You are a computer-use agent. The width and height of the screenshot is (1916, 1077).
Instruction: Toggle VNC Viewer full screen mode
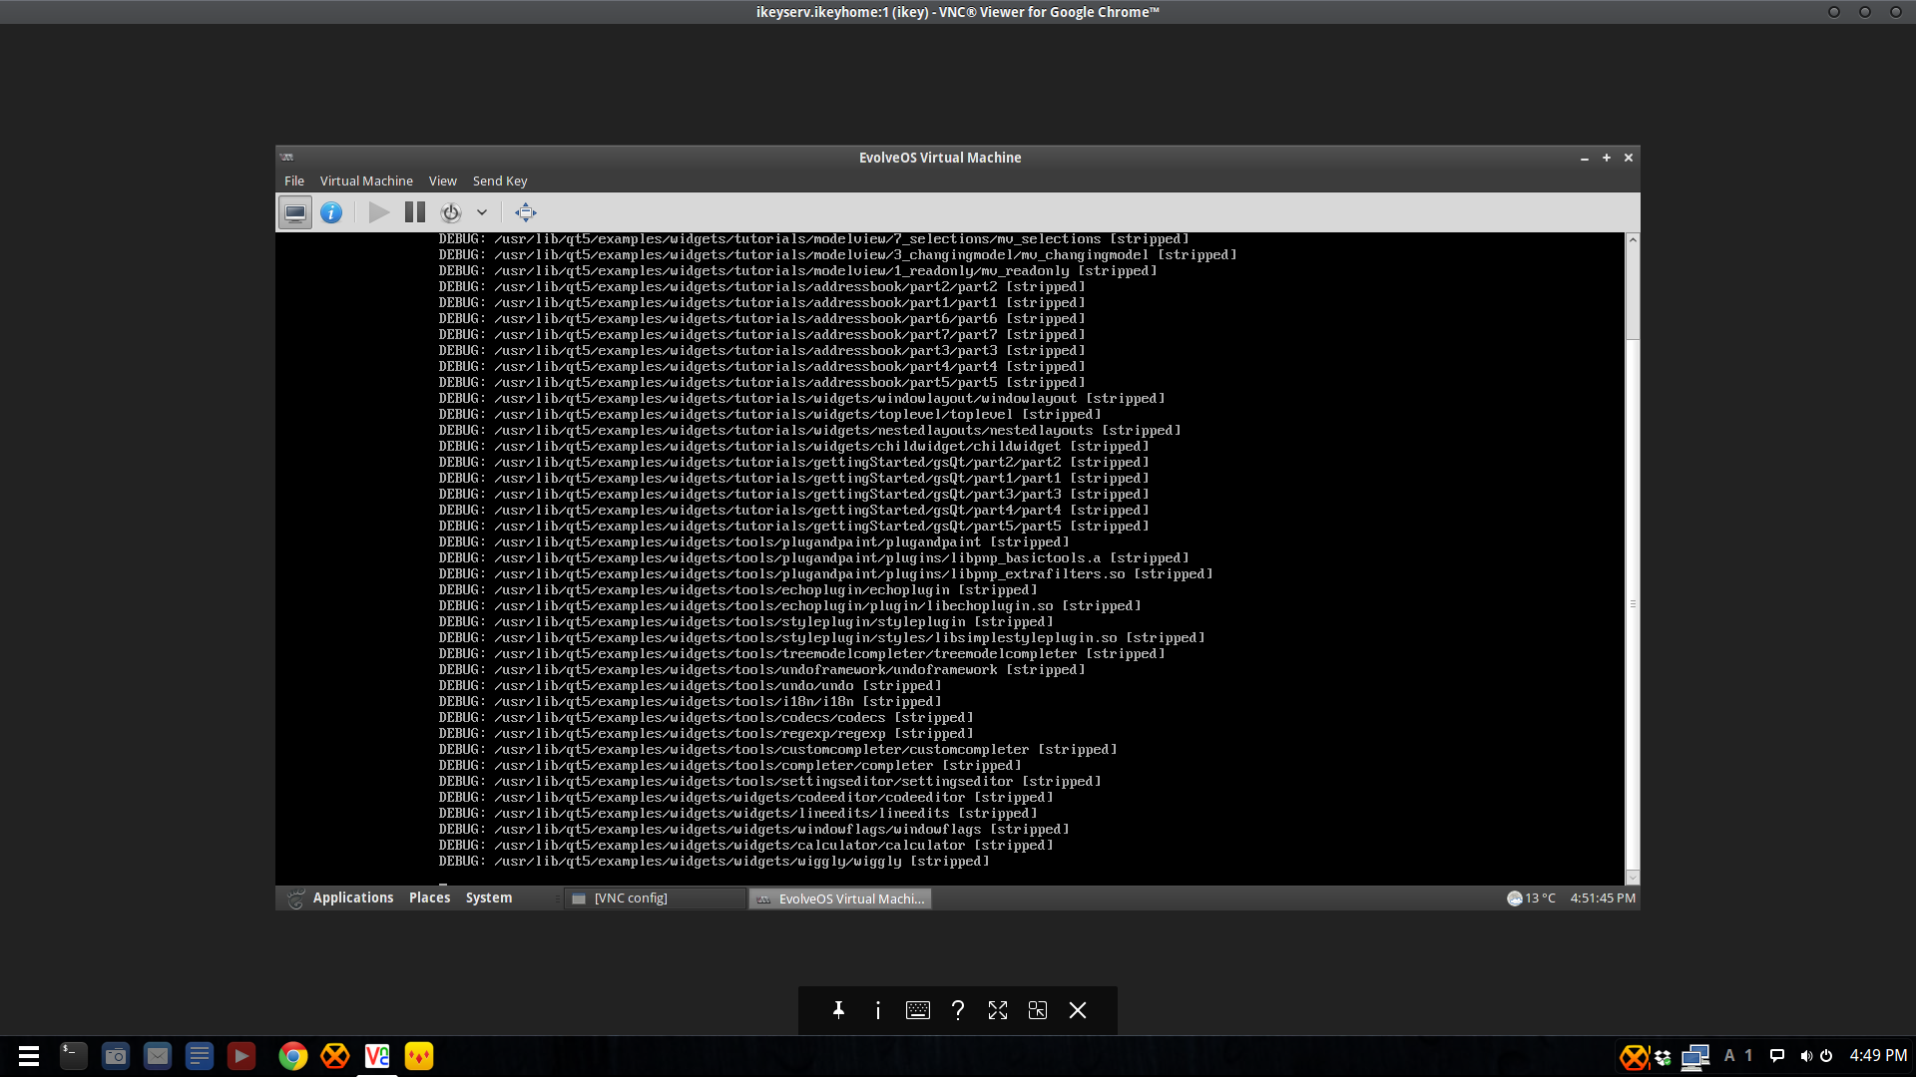click(998, 1010)
